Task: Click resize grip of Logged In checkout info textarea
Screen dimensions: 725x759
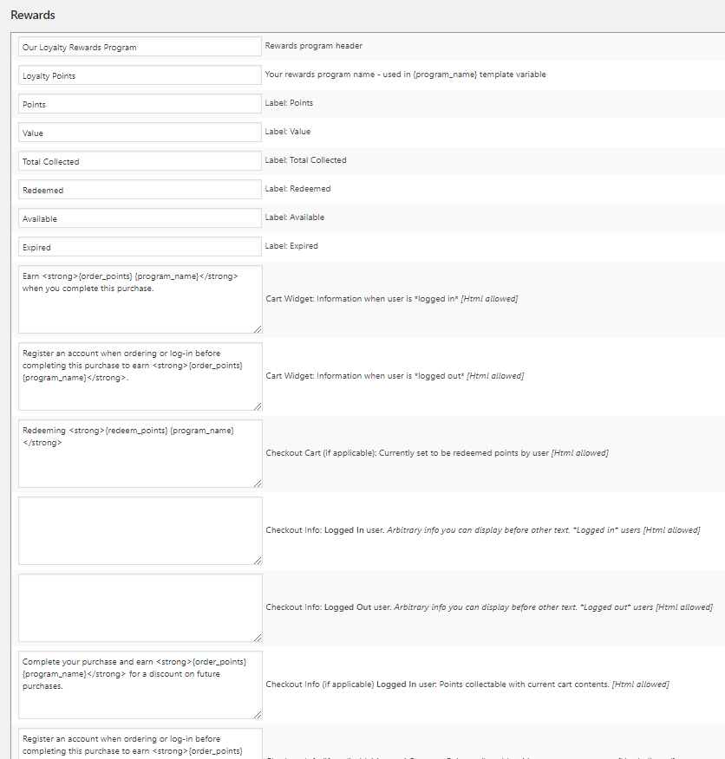Action: pos(258,561)
